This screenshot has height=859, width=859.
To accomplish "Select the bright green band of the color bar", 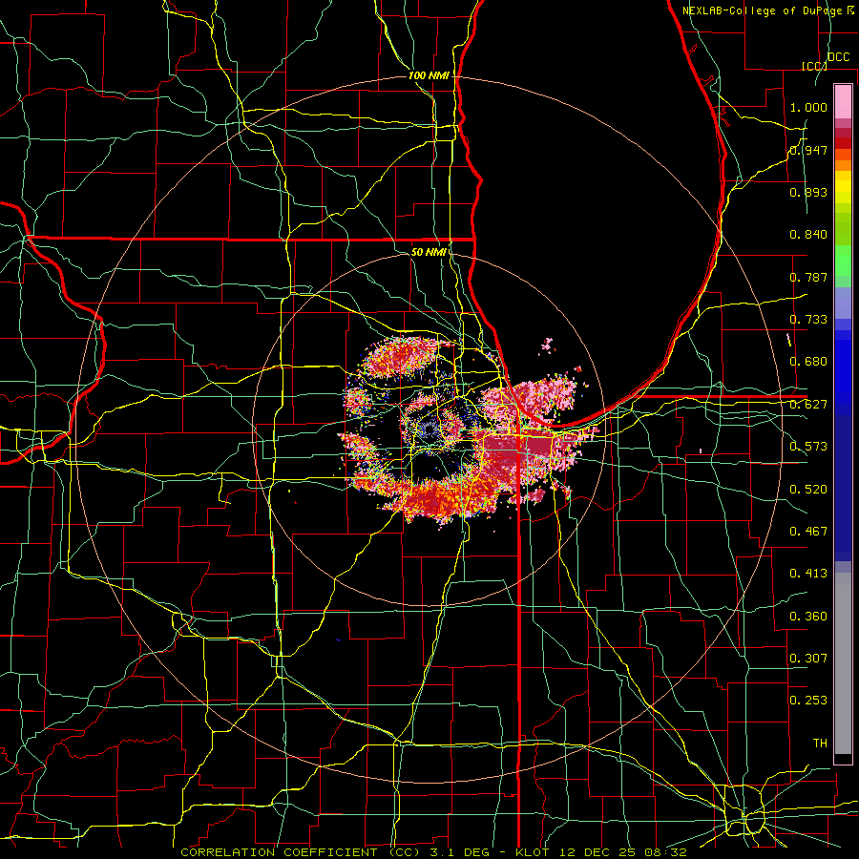I will (x=843, y=261).
